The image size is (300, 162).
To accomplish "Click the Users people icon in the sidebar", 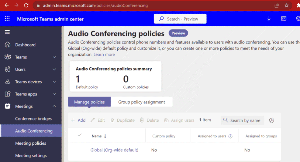I will tap(8, 69).
